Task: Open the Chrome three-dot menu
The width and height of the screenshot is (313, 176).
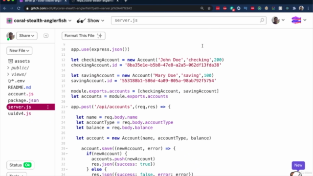Action: point(309,8)
